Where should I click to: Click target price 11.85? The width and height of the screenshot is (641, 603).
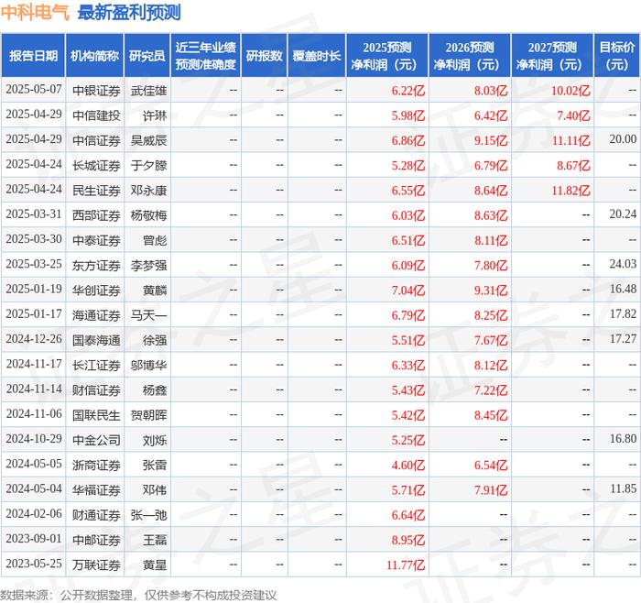[624, 488]
